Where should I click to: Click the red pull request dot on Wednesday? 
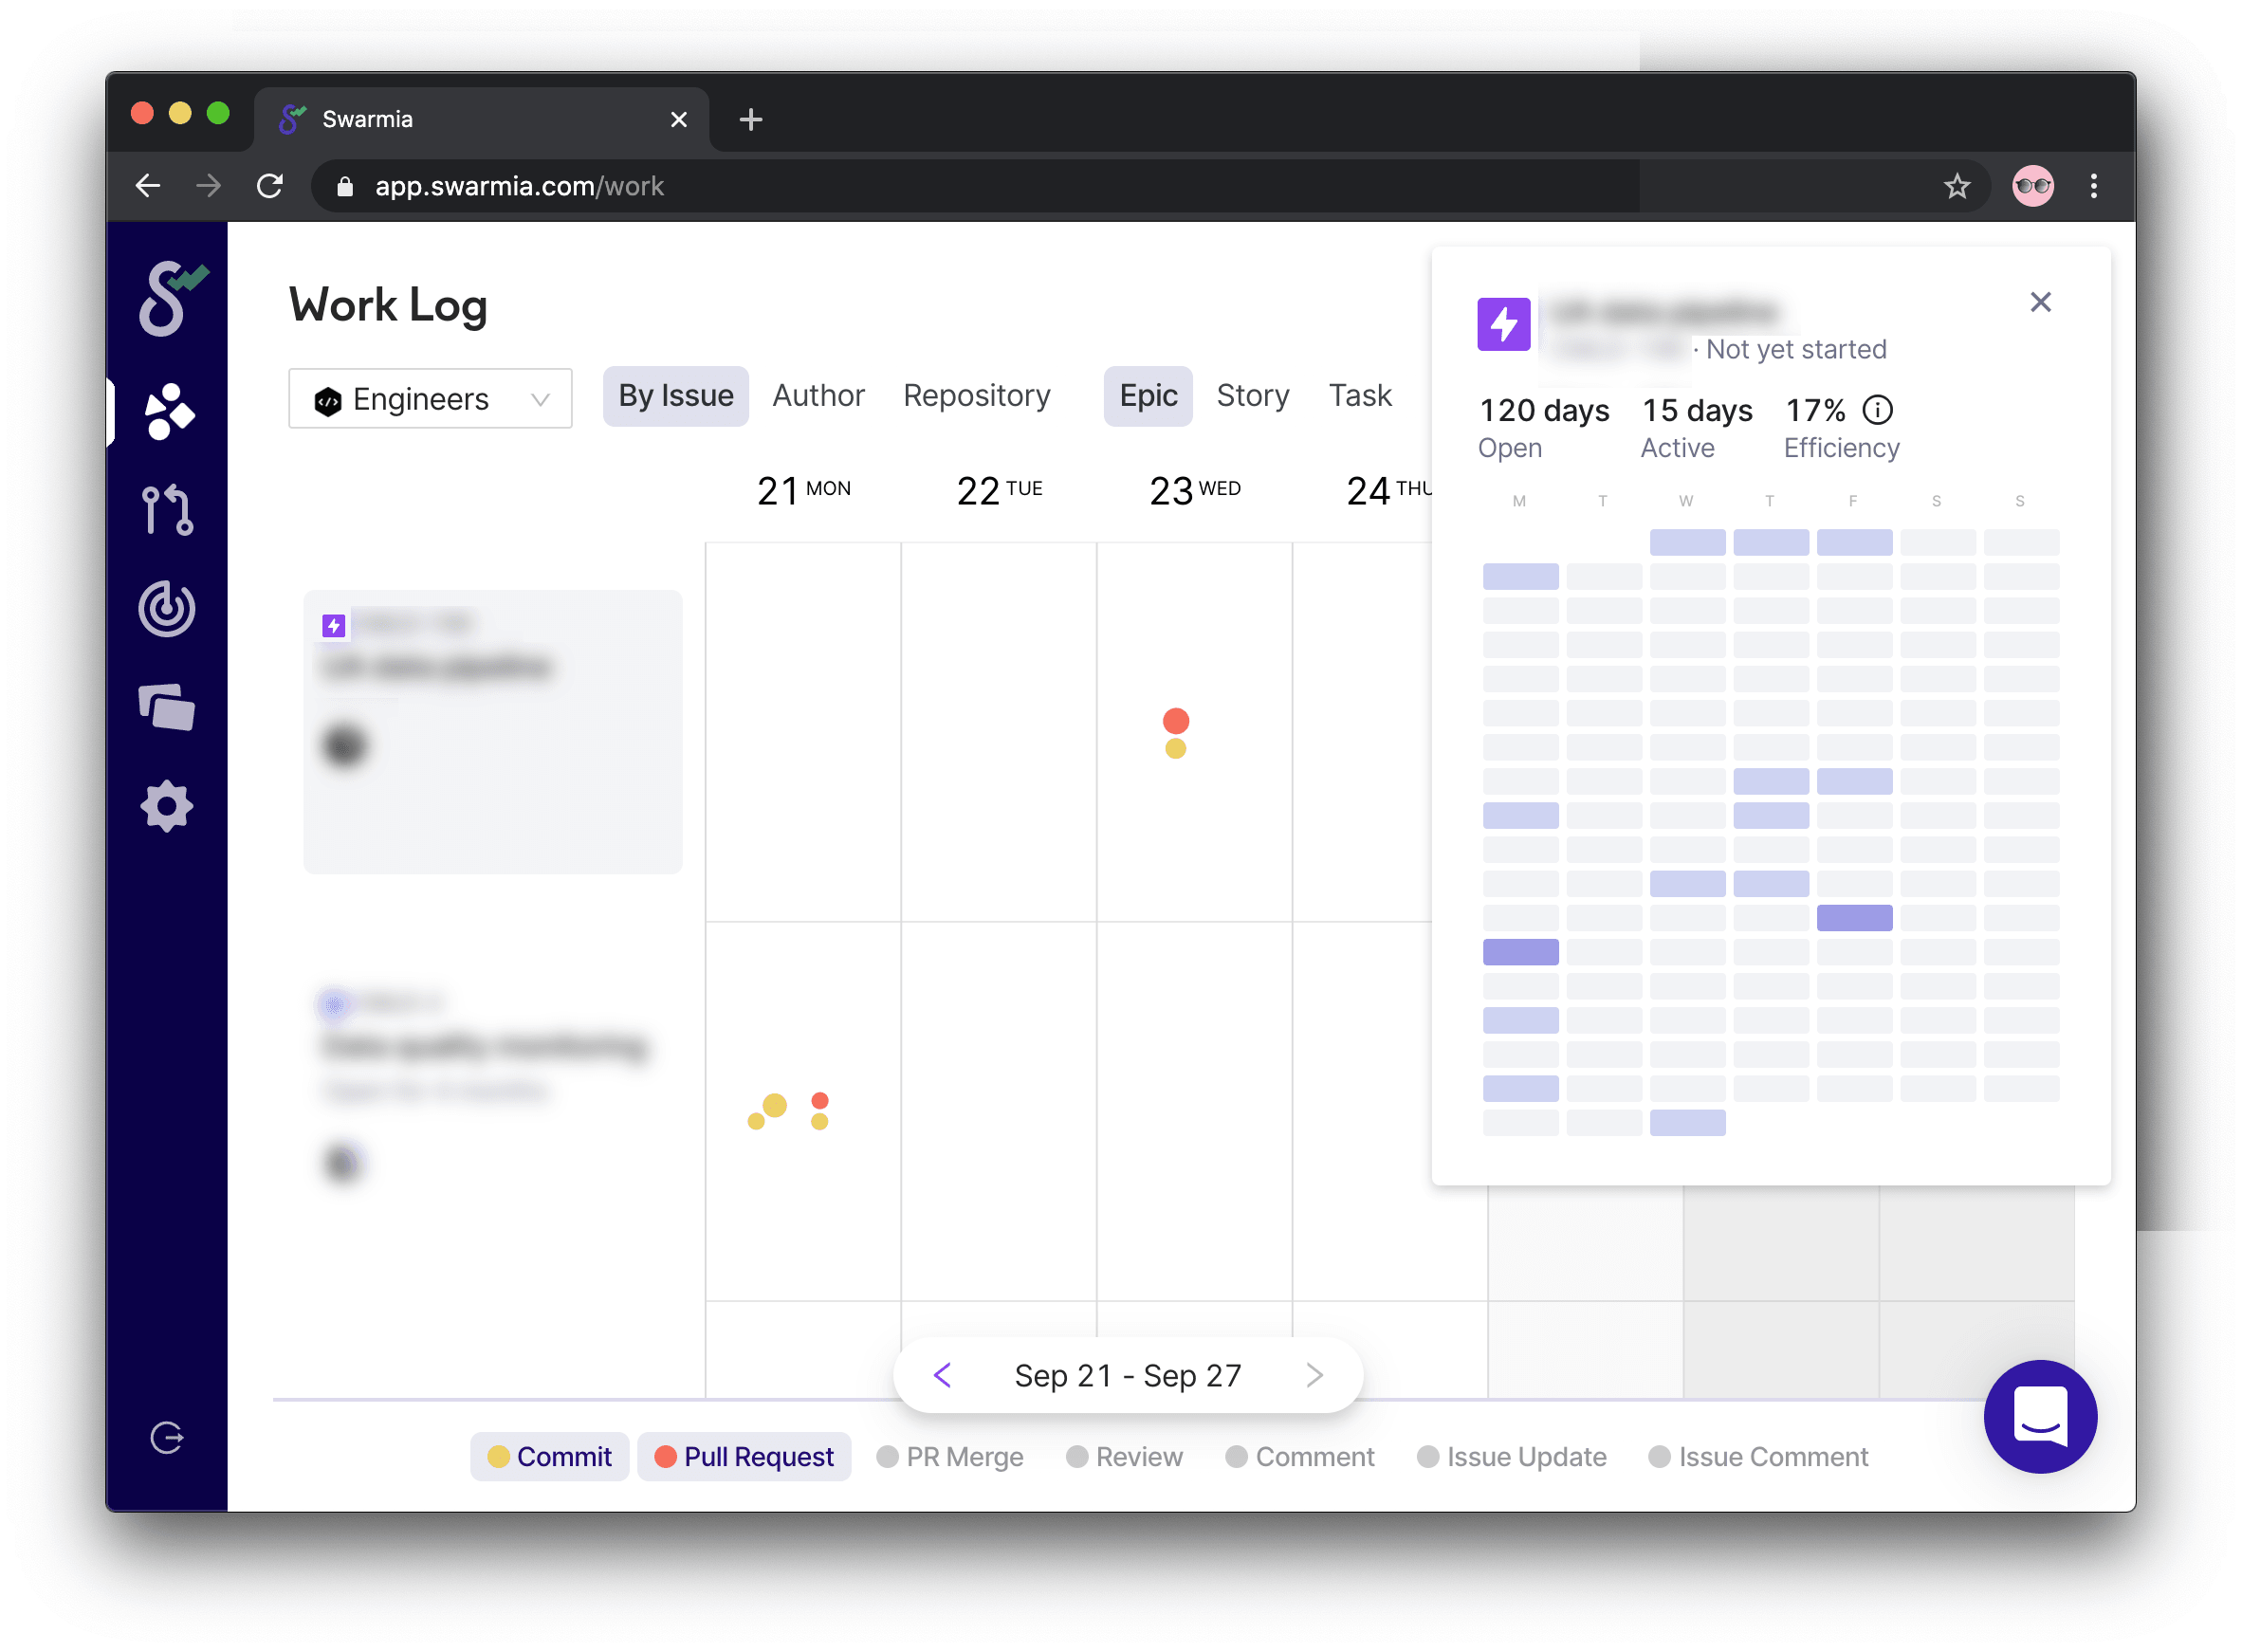(1176, 721)
